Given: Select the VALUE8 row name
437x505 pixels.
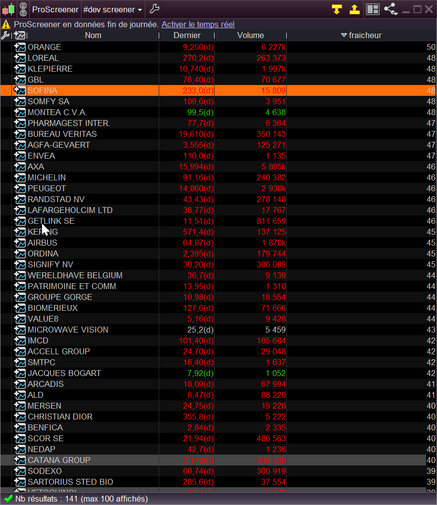Looking at the screenshot, I should coord(43,319).
